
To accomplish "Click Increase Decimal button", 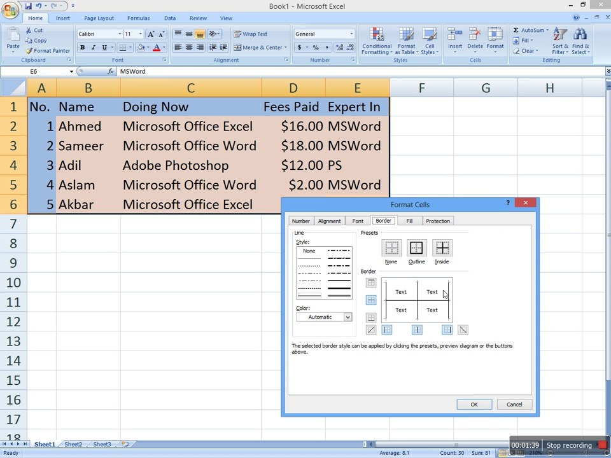I will click(x=339, y=48).
